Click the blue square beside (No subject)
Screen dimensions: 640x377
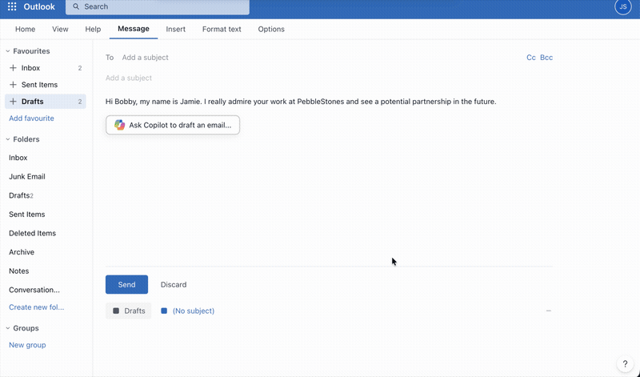(x=164, y=311)
